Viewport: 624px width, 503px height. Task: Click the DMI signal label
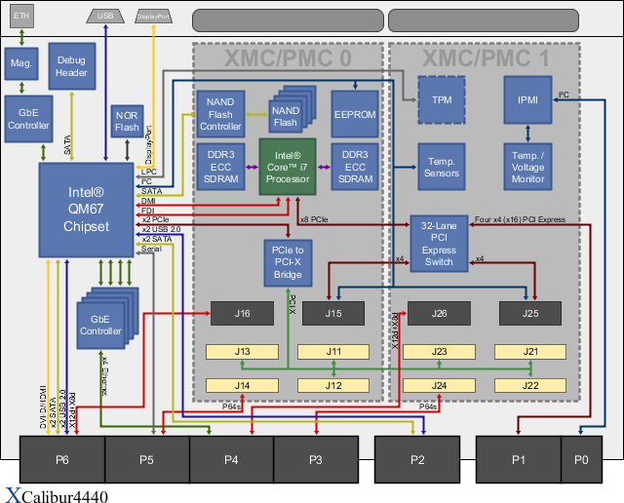[148, 201]
